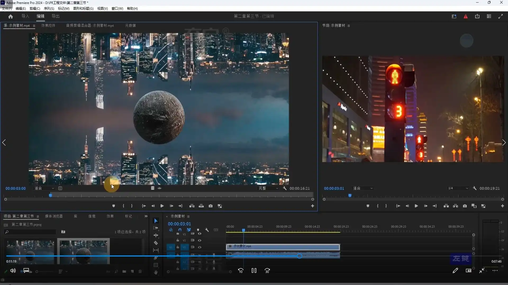The image size is (508, 285).
Task: Play the Program monitor sequence
Action: [416, 206]
